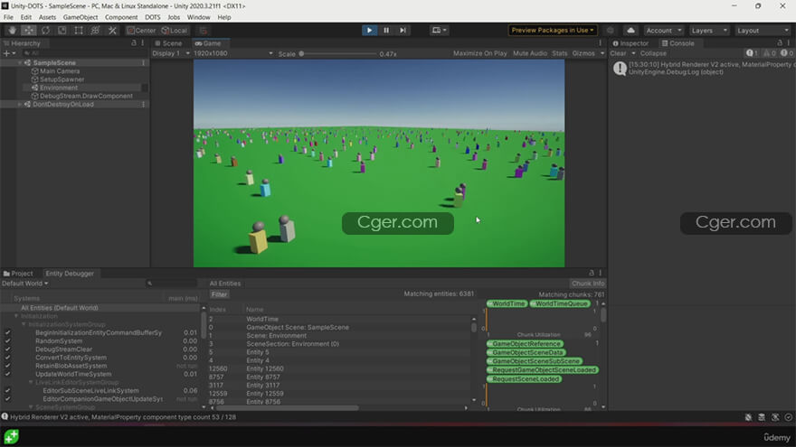
Task: Open the Default World dropdown
Action: (25, 284)
